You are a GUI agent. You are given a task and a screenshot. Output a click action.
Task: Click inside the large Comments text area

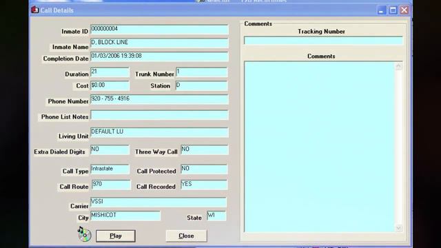click(x=319, y=147)
